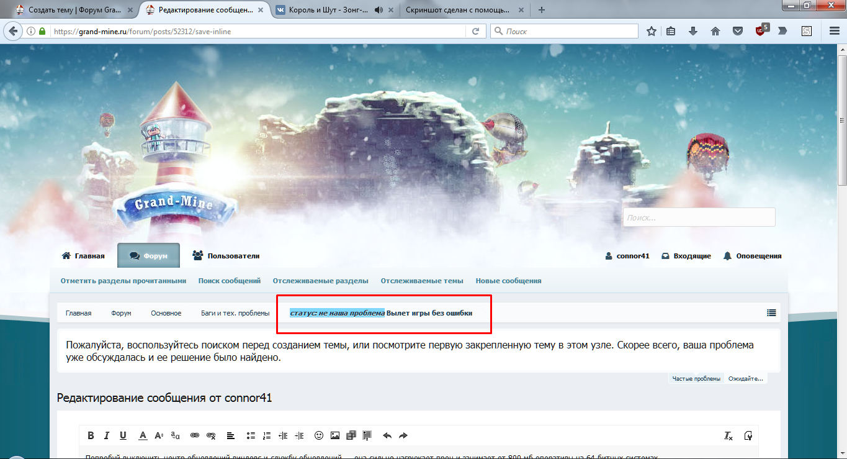Click the Pocket toolbar icon
The height and width of the screenshot is (459, 847).
coord(738,31)
